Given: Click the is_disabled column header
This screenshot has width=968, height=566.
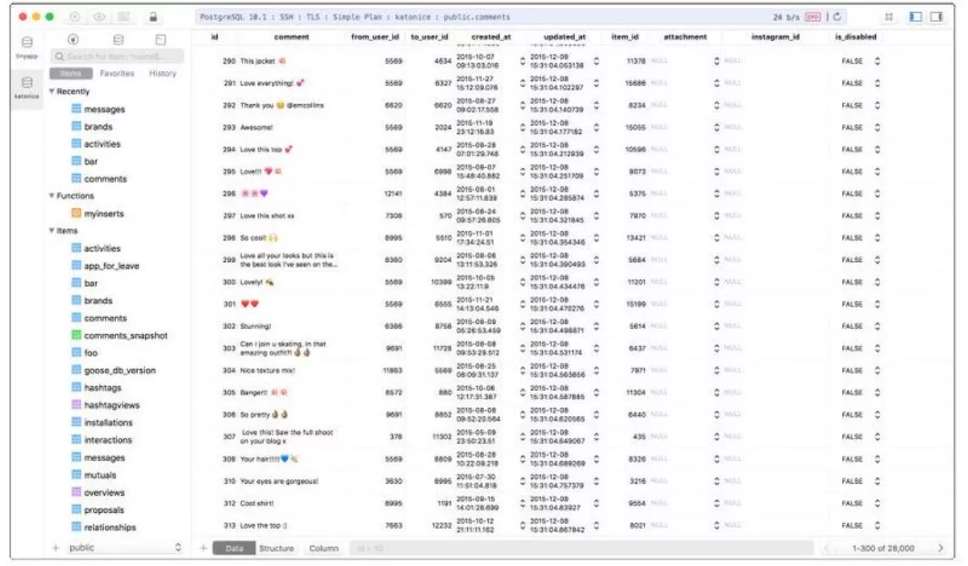Looking at the screenshot, I should (856, 37).
